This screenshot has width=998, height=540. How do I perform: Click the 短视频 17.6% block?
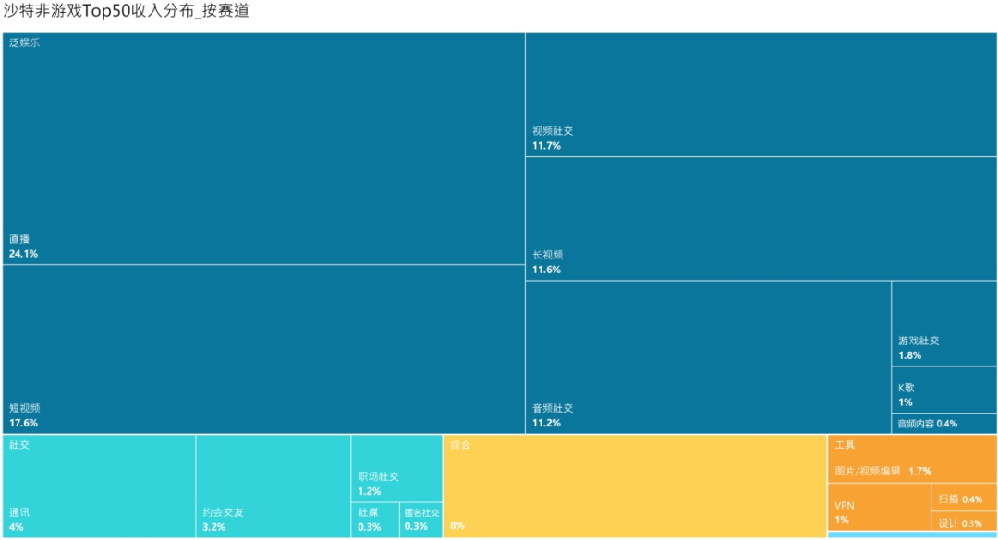coord(263,349)
